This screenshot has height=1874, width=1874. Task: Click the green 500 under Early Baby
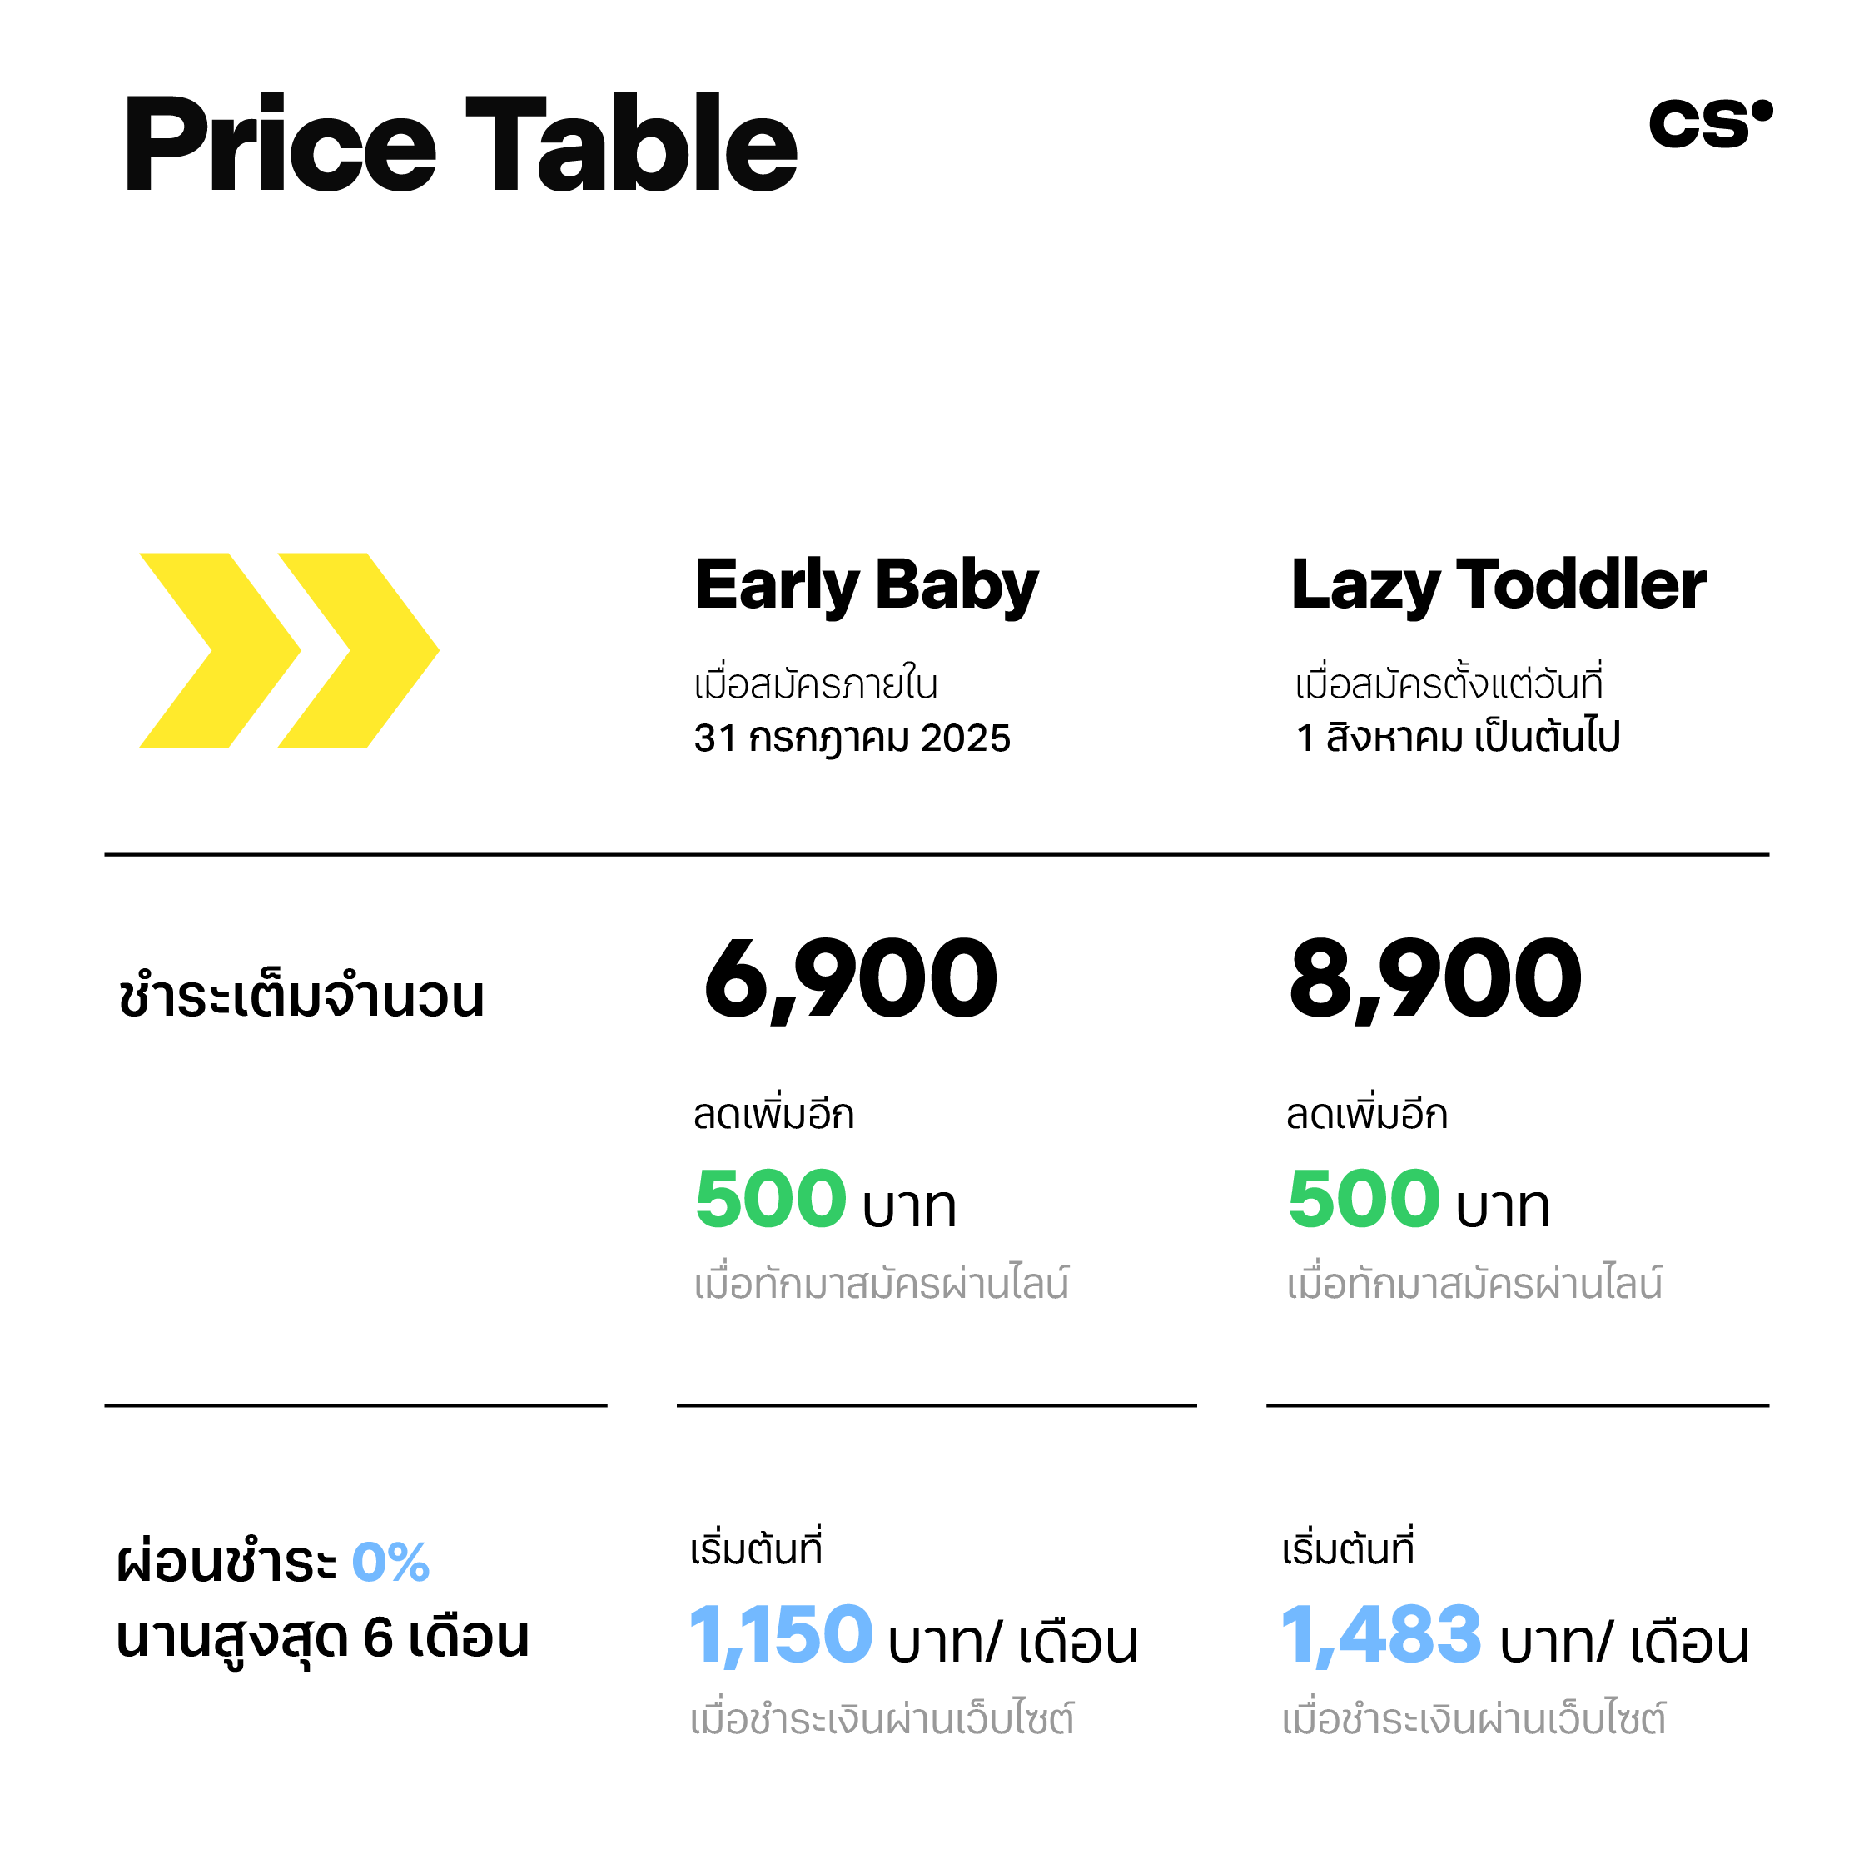coord(771,1199)
